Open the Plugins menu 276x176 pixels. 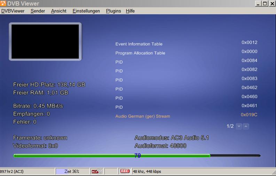pos(113,11)
